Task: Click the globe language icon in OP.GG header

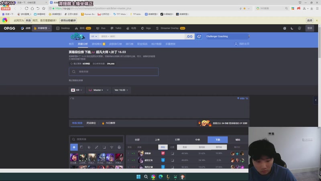Action: 299,28
